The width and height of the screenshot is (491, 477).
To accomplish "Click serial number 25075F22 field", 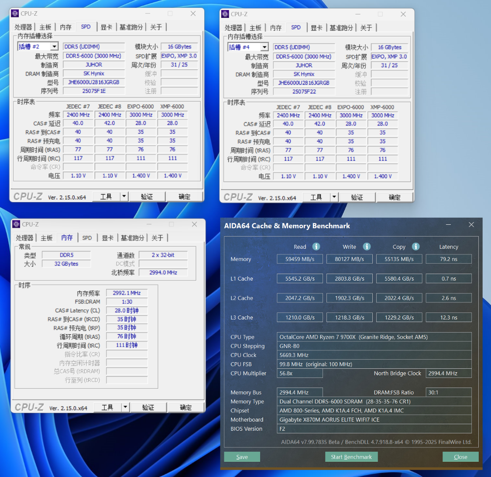I will pos(304,92).
